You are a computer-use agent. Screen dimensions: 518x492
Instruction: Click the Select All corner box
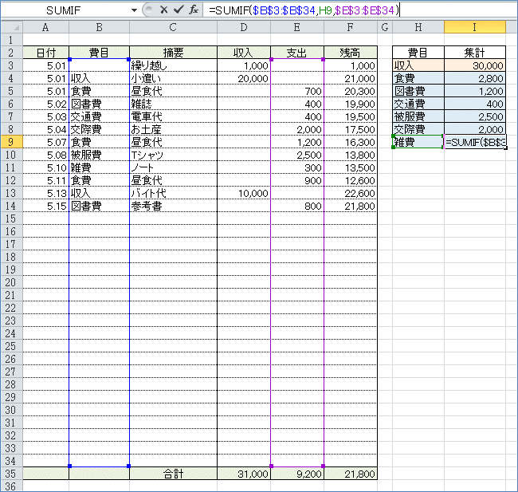[11, 28]
